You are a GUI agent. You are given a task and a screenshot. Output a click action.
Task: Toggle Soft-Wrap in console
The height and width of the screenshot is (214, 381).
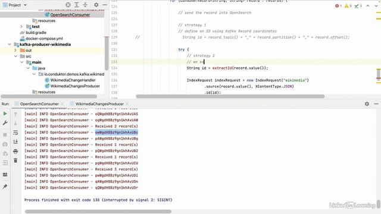tap(15, 133)
